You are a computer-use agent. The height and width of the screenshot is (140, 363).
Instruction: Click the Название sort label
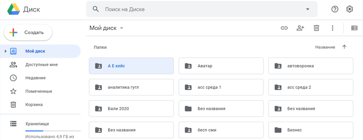click(x=325, y=47)
